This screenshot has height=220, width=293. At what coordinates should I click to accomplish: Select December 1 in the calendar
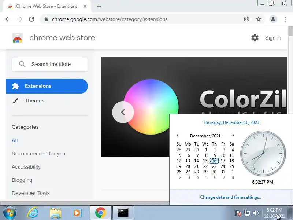click(x=206, y=150)
